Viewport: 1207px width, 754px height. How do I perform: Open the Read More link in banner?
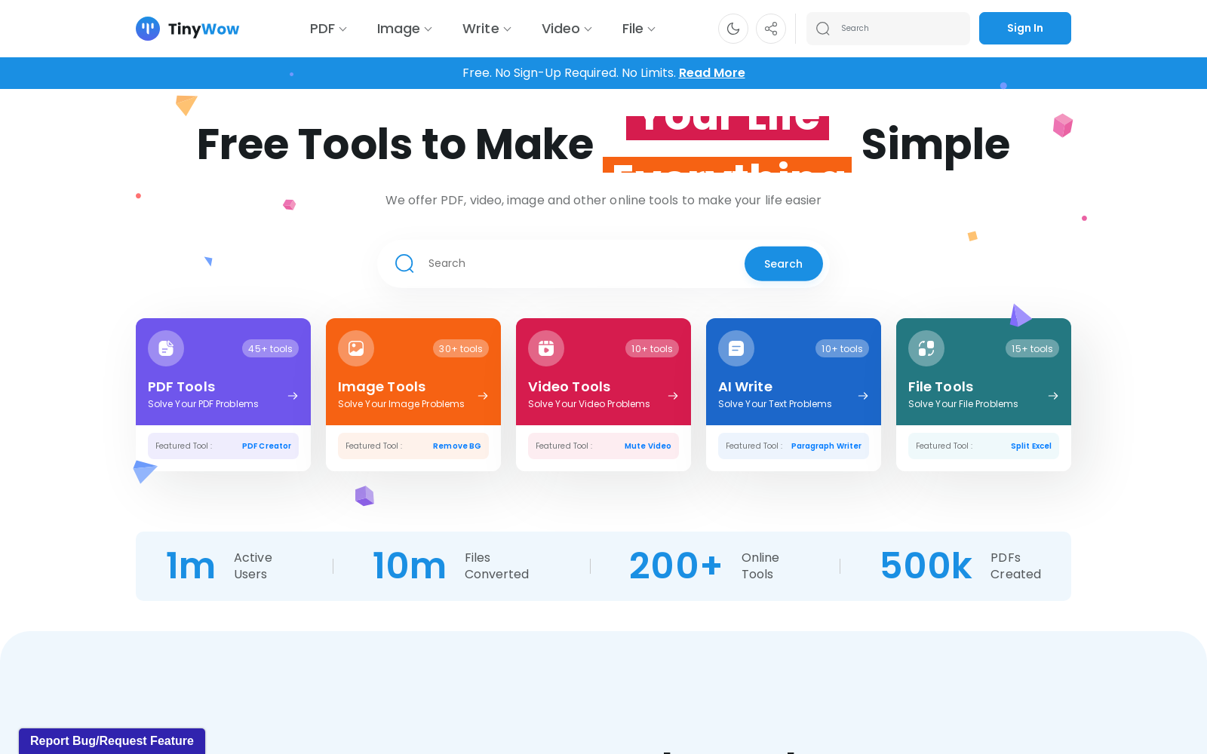click(x=712, y=73)
